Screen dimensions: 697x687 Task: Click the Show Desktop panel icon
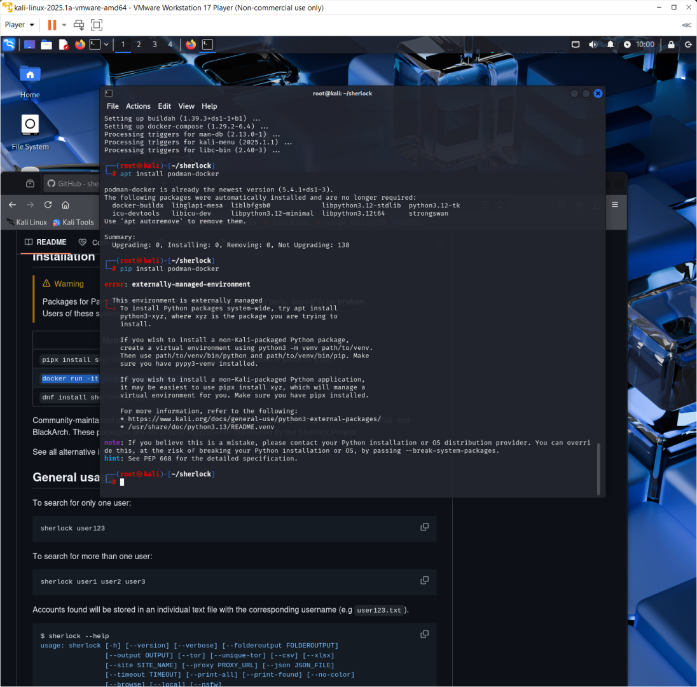[29, 45]
